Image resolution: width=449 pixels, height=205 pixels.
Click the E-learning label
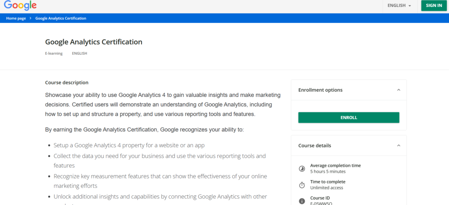coord(54,53)
